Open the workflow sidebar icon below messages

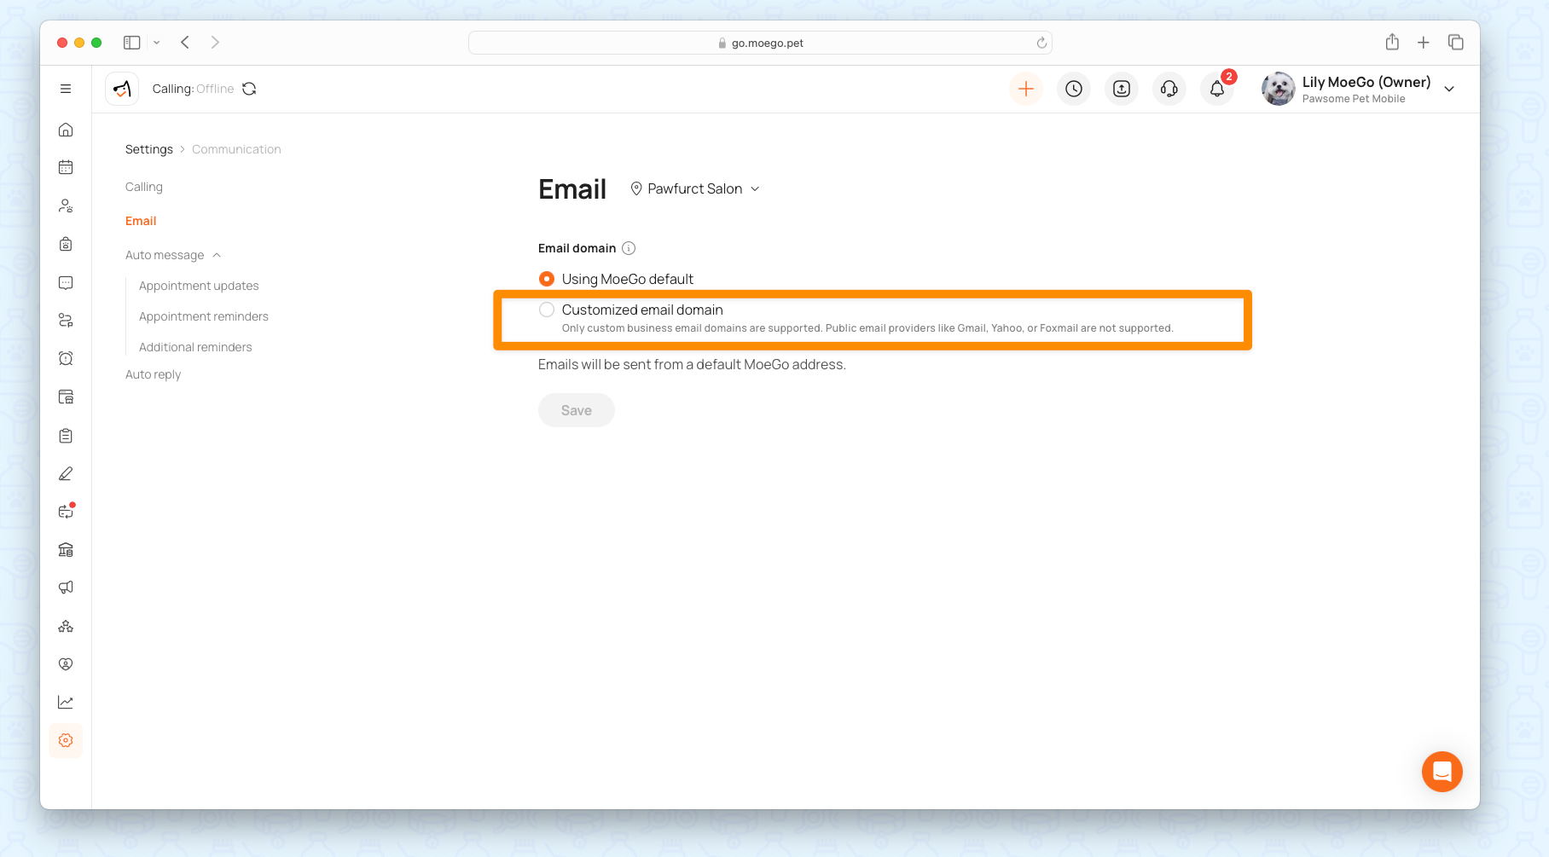[x=66, y=321]
